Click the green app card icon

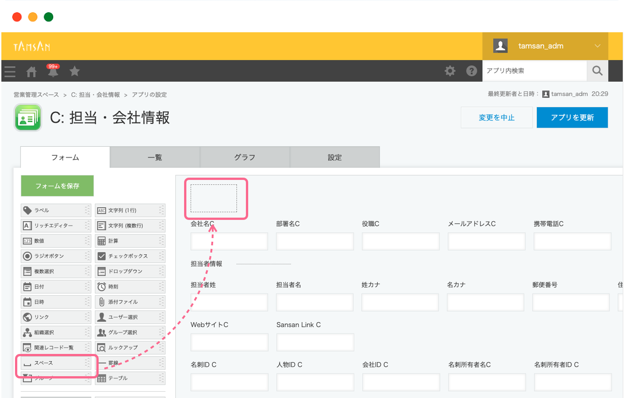tap(28, 118)
